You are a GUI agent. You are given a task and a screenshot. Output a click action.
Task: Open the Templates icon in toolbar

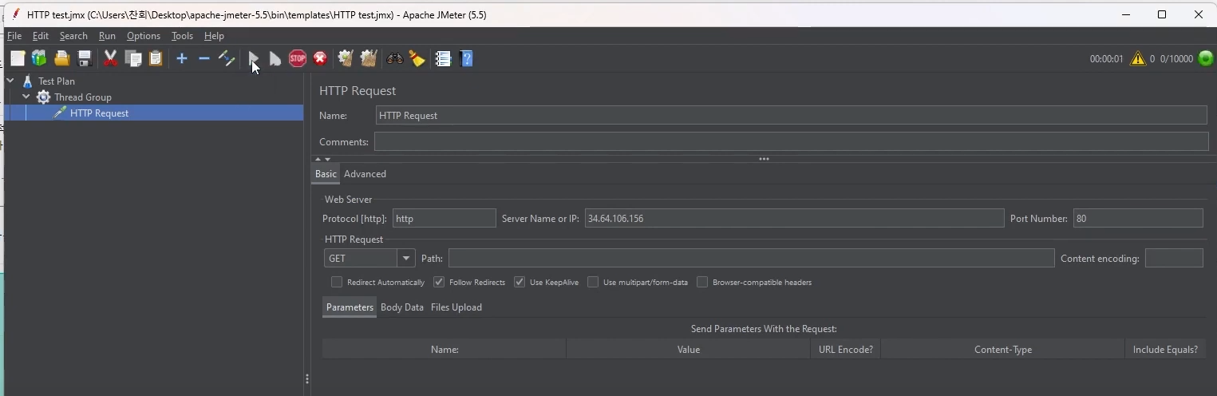[38, 58]
